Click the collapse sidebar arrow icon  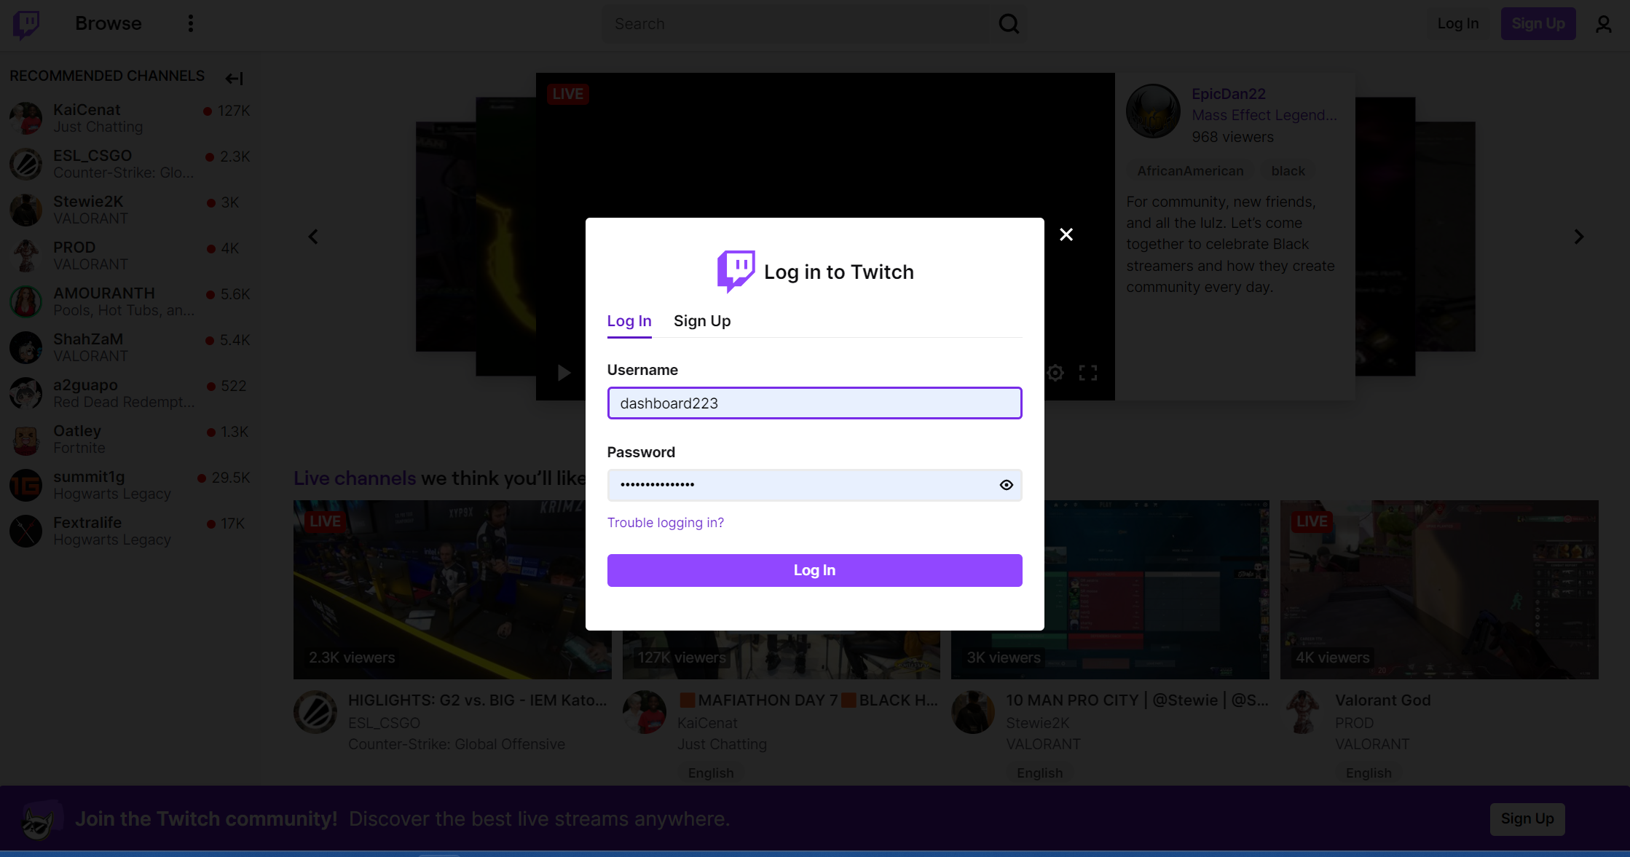pos(234,76)
